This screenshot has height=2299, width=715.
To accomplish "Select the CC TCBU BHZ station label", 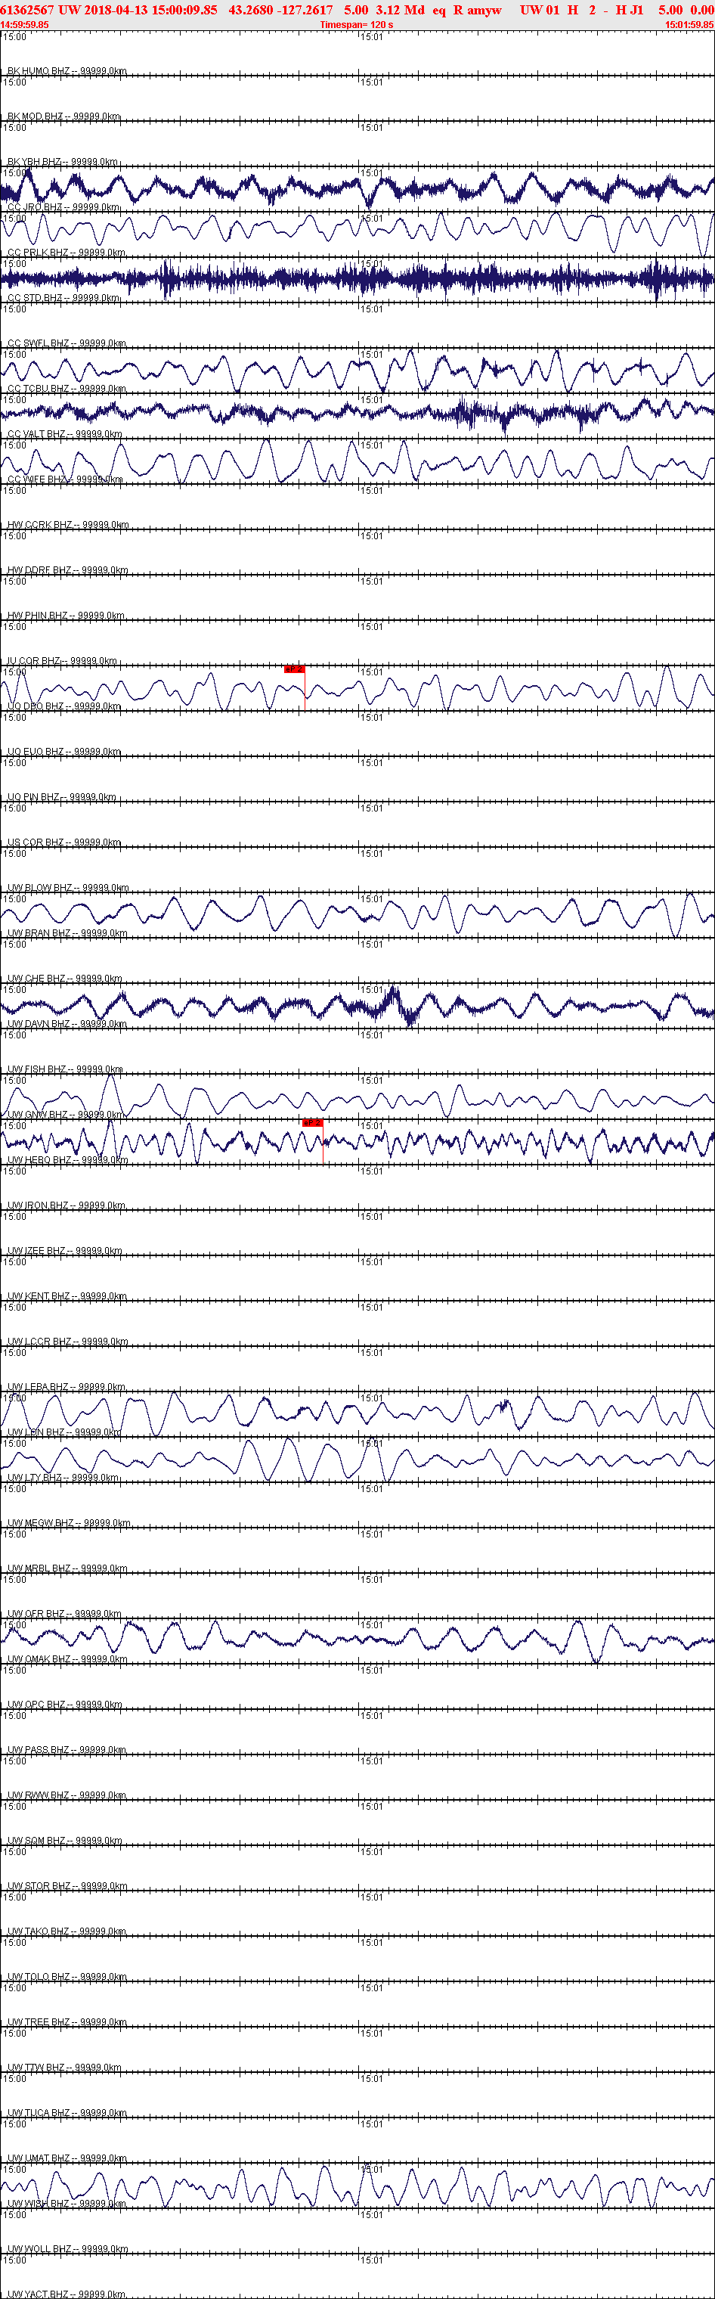I will [67, 389].
